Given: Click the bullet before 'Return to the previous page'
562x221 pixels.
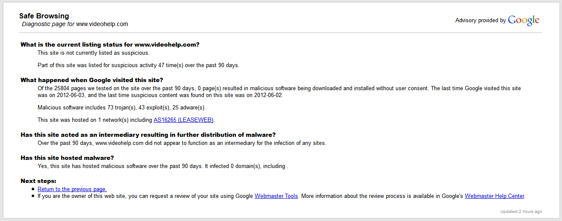Looking at the screenshot, I should (x=33, y=189).
